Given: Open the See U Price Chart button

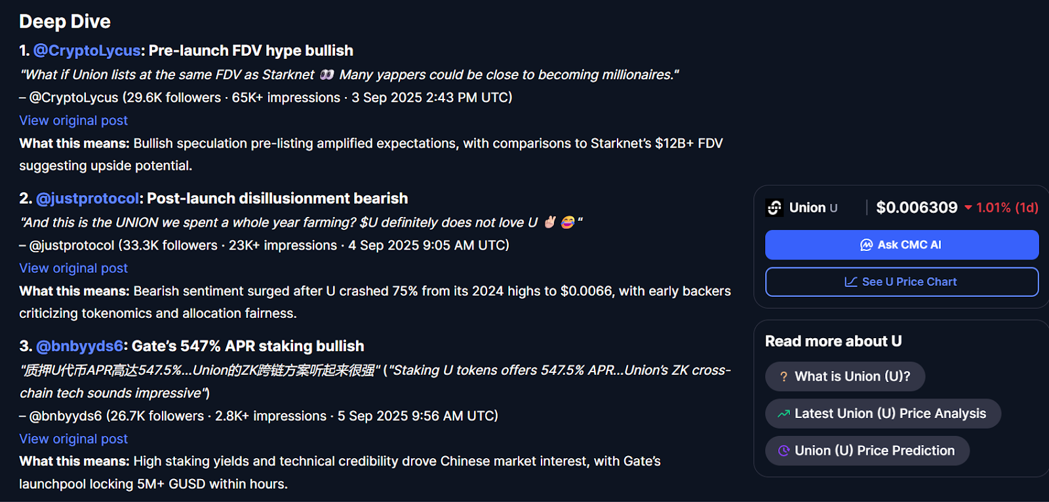Looking at the screenshot, I should [x=901, y=282].
